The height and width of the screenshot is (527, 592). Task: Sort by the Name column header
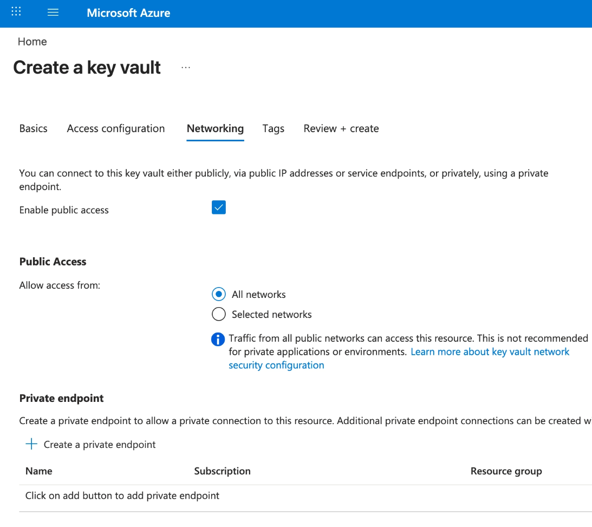pyautogui.click(x=39, y=471)
